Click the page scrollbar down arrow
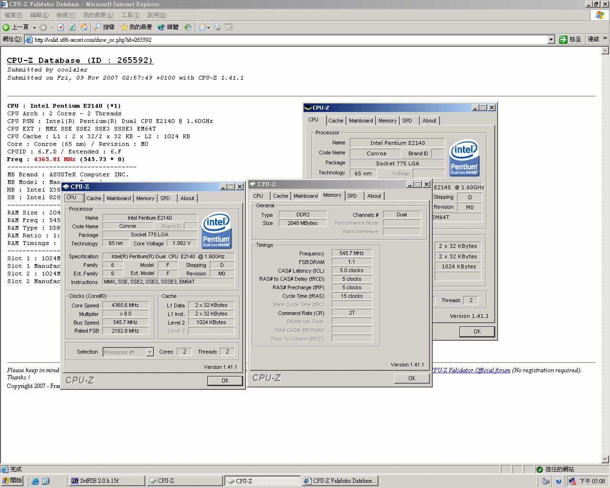 (605, 459)
